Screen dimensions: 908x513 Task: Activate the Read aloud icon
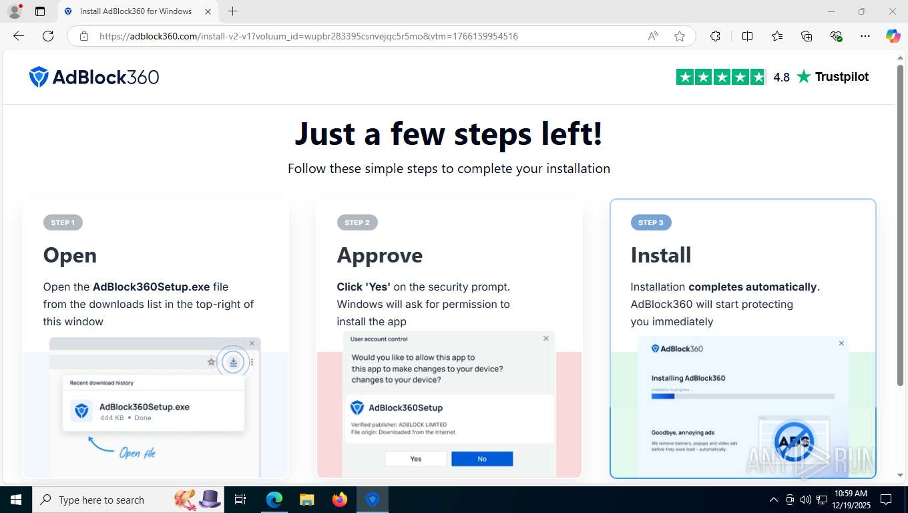(x=653, y=36)
